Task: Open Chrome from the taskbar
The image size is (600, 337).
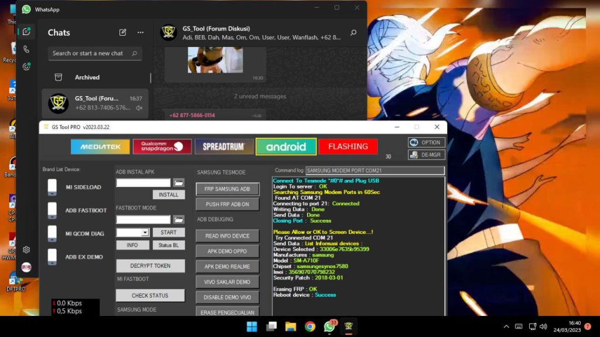Action: point(310,326)
